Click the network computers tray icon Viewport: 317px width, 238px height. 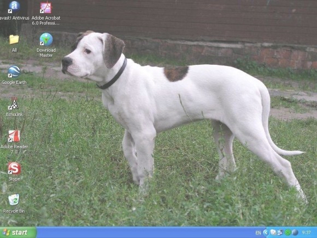tap(280, 233)
